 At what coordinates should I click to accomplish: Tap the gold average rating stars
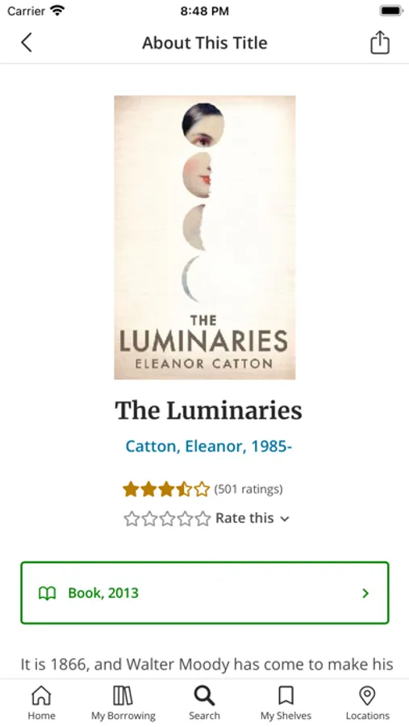[166, 490]
